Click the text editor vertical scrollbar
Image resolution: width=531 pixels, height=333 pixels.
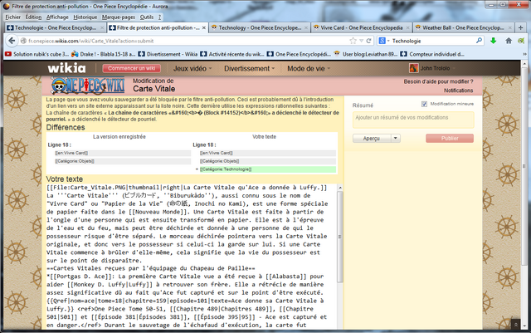[340, 238]
